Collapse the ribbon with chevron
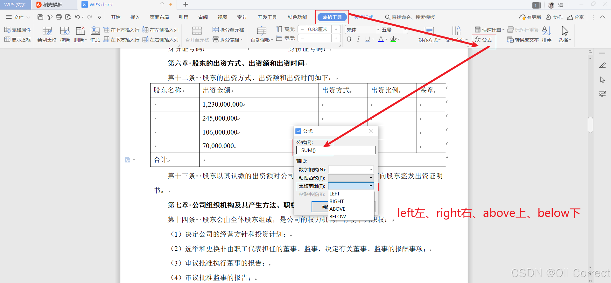This screenshot has height=283, width=611. tap(603, 17)
